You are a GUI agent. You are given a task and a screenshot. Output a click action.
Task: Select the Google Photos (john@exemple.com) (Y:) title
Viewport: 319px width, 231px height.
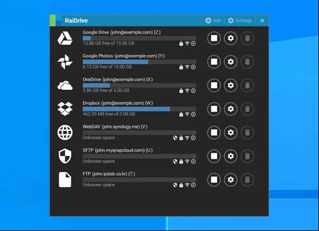click(124, 56)
